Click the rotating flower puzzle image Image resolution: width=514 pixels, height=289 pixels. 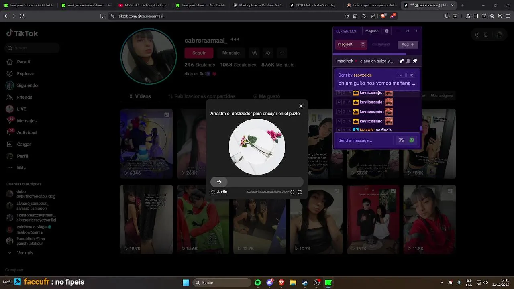pyautogui.click(x=257, y=147)
